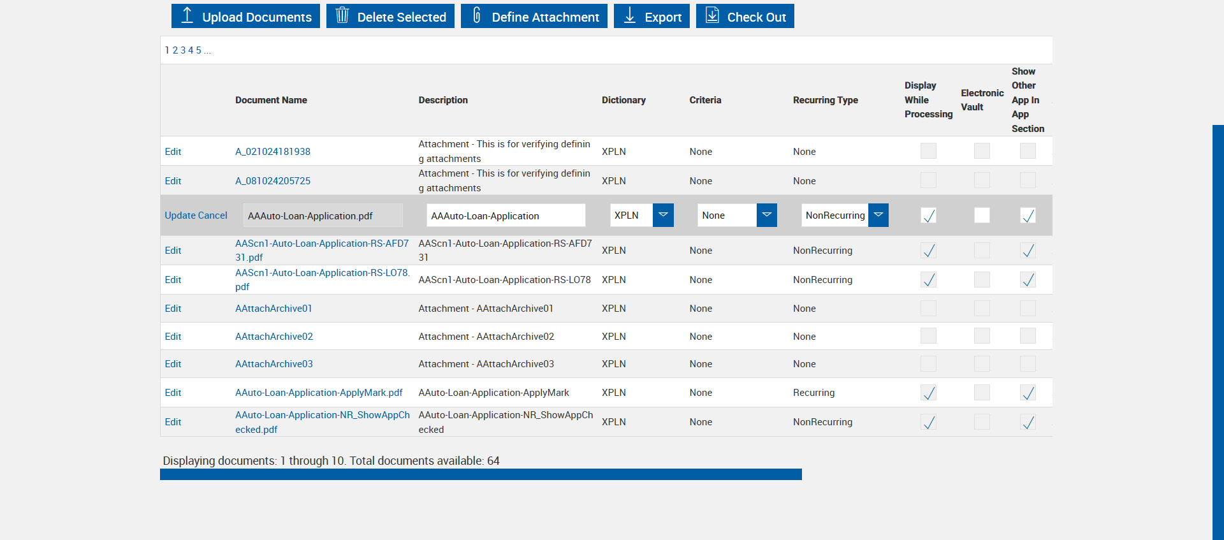Click the AAAuto-Loan-Application description field
The image size is (1224, 540).
pyautogui.click(x=506, y=215)
